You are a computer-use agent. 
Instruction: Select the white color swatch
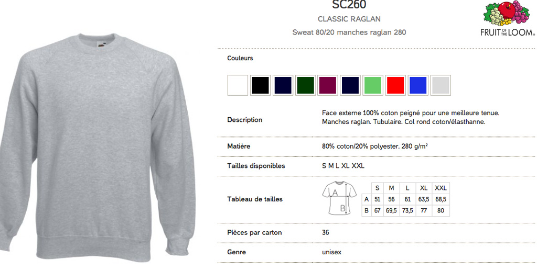click(238, 85)
